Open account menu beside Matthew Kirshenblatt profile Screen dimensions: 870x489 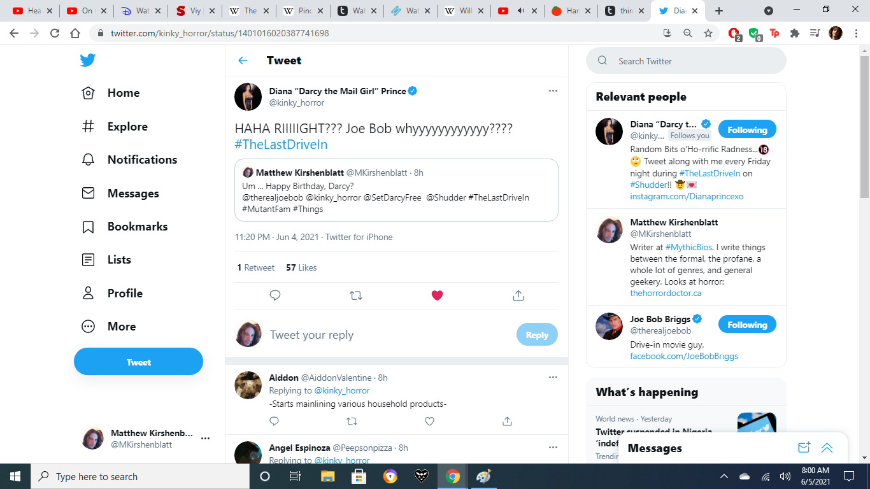205,439
